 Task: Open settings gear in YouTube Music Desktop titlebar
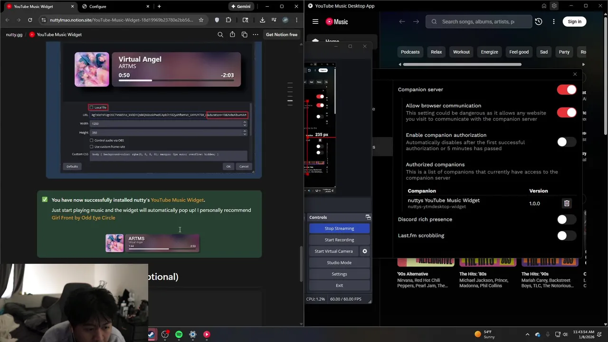(x=554, y=6)
